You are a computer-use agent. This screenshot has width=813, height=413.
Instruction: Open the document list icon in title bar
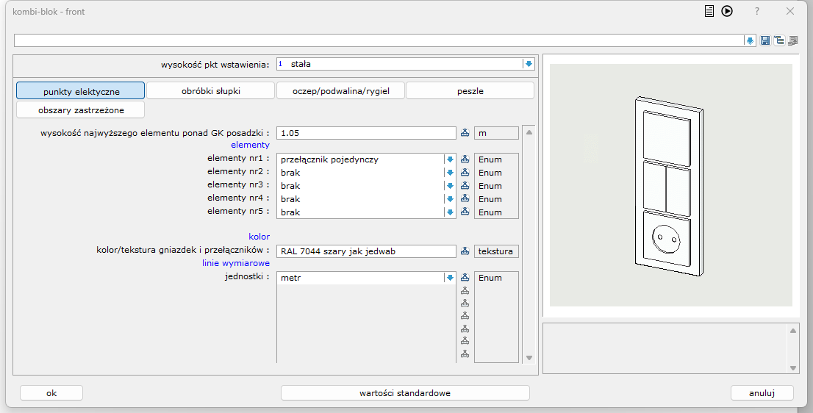(709, 11)
